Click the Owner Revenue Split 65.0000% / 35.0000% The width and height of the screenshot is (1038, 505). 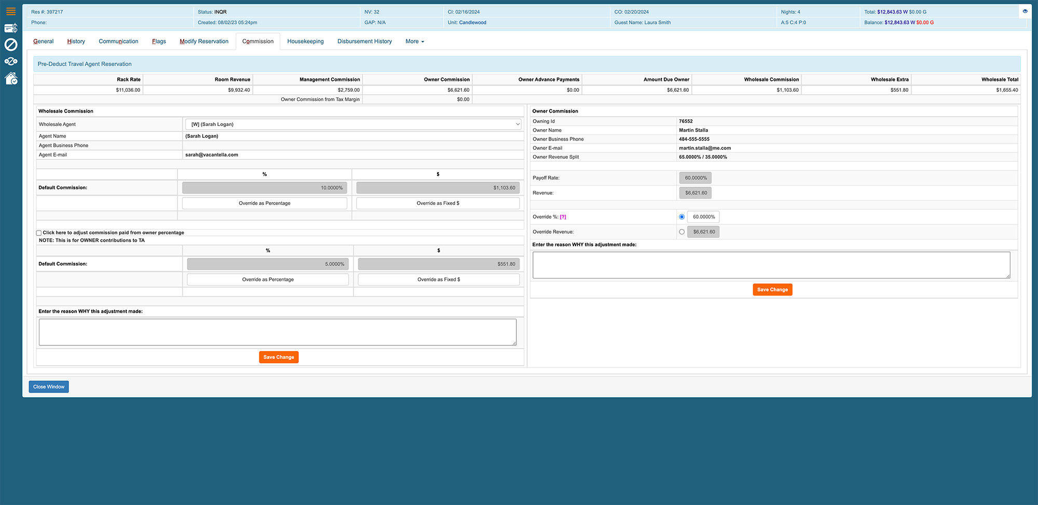(x=703, y=157)
